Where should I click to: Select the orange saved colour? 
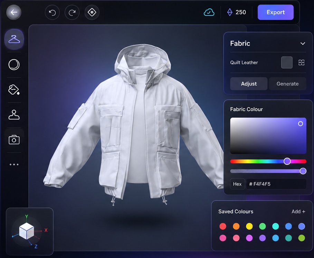[x=236, y=226]
